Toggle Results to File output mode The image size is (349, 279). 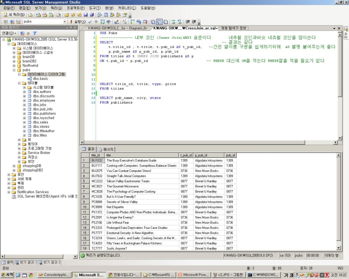pyautogui.click(x=165, y=22)
